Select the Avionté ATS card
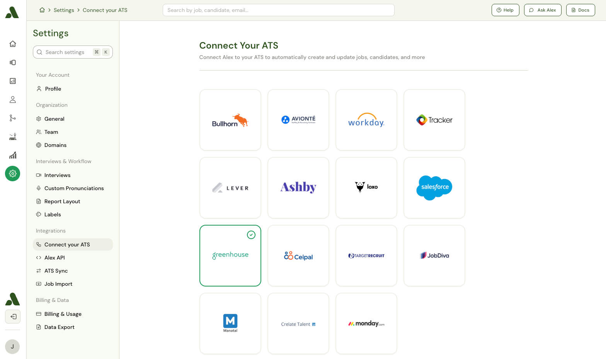The height and width of the screenshot is (359, 606). (x=298, y=120)
